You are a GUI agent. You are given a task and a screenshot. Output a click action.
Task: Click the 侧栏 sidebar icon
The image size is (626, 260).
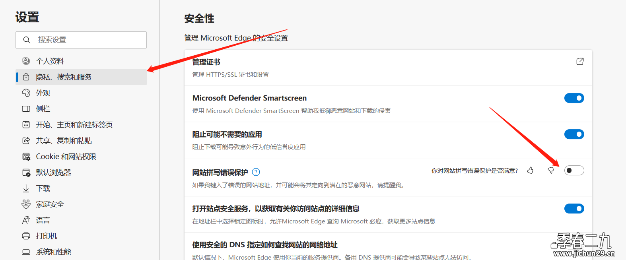26,109
